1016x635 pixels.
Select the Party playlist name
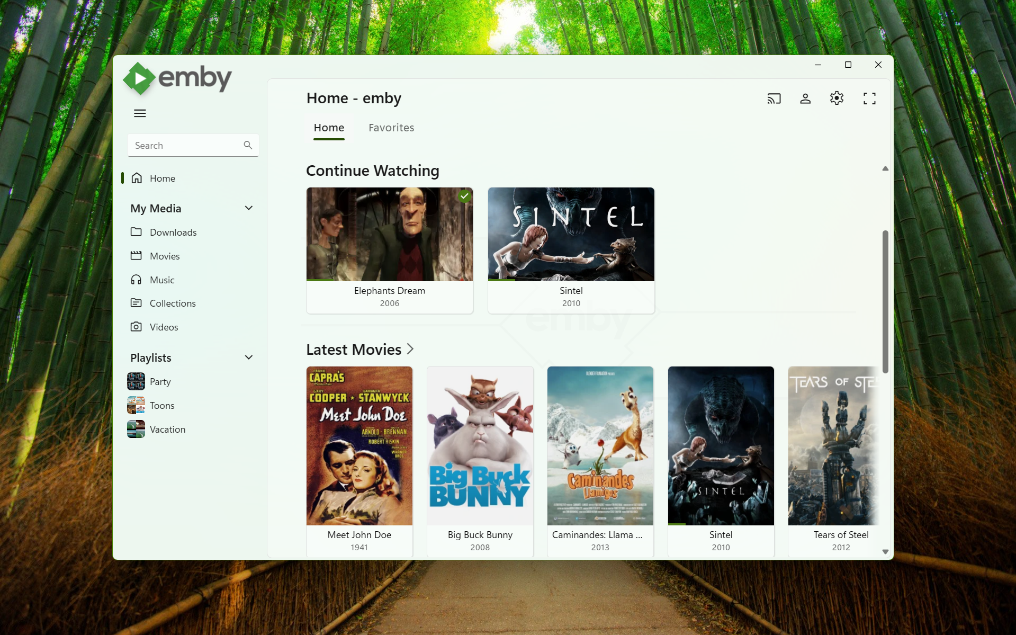(160, 381)
